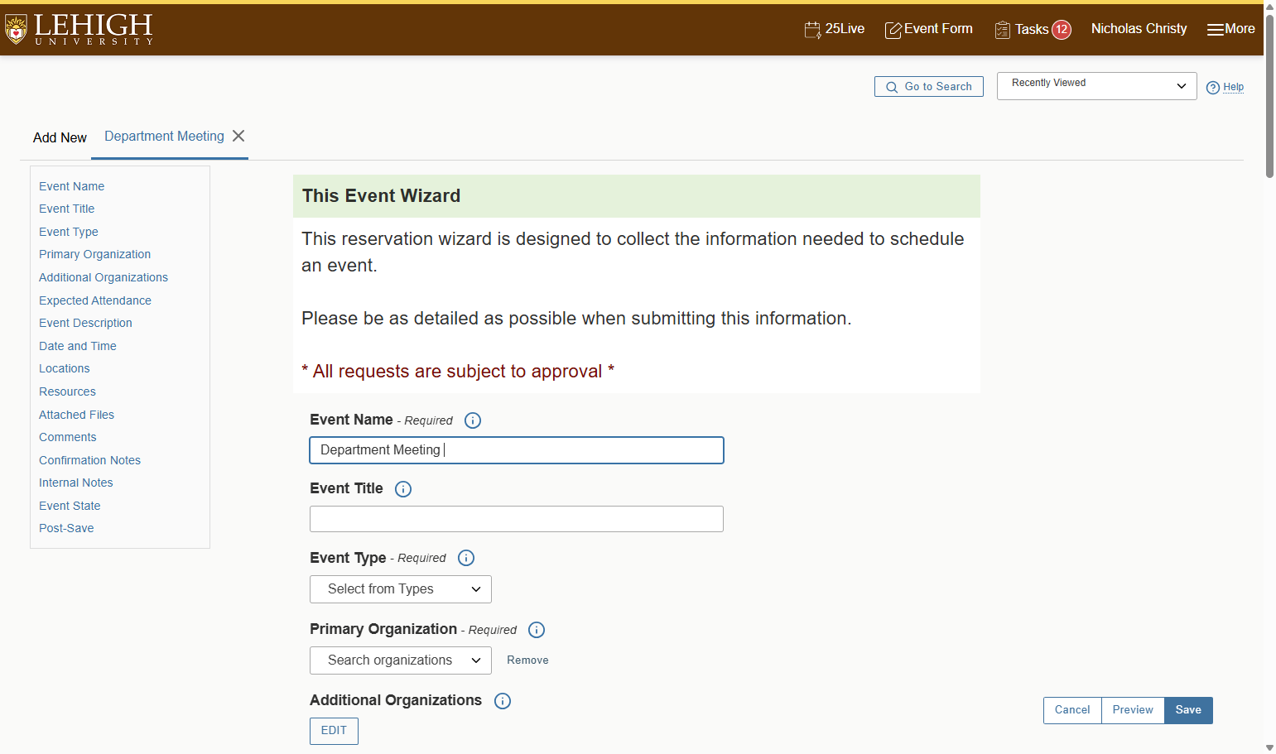The height and width of the screenshot is (754, 1276).
Task: Click the EDIT button for Additional Organizations
Action: (x=334, y=731)
